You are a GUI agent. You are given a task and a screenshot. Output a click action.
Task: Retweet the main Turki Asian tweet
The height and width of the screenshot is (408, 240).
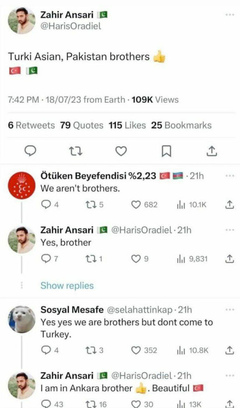76,151
